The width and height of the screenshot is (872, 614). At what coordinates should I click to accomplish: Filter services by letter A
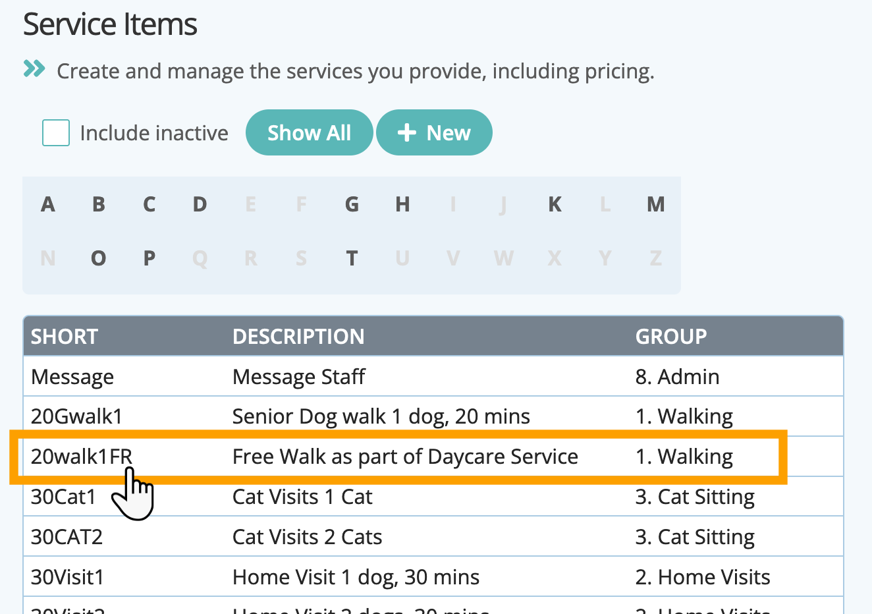tap(48, 205)
